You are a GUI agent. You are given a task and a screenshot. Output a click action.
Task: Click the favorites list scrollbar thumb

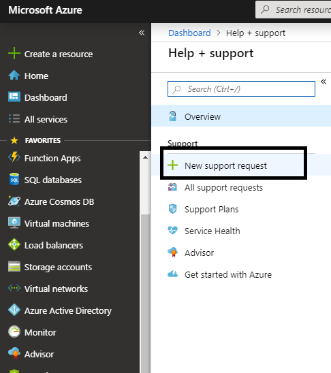click(x=145, y=293)
